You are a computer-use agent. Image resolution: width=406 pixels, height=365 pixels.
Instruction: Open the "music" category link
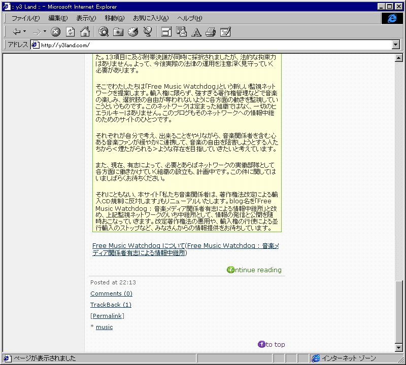pyautogui.click(x=105, y=327)
